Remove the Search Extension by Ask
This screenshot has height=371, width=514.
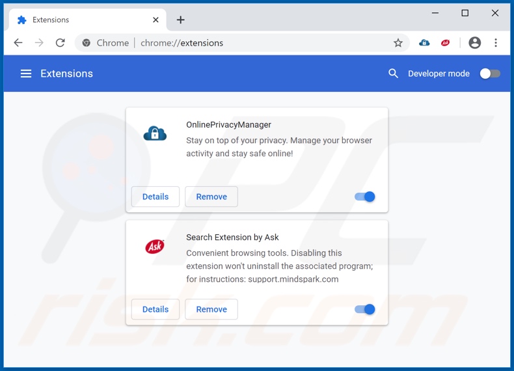(211, 309)
